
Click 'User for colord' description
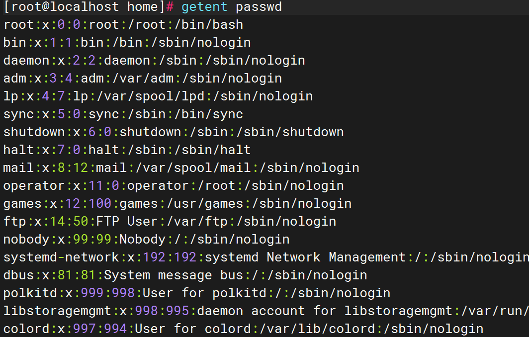tap(192, 329)
